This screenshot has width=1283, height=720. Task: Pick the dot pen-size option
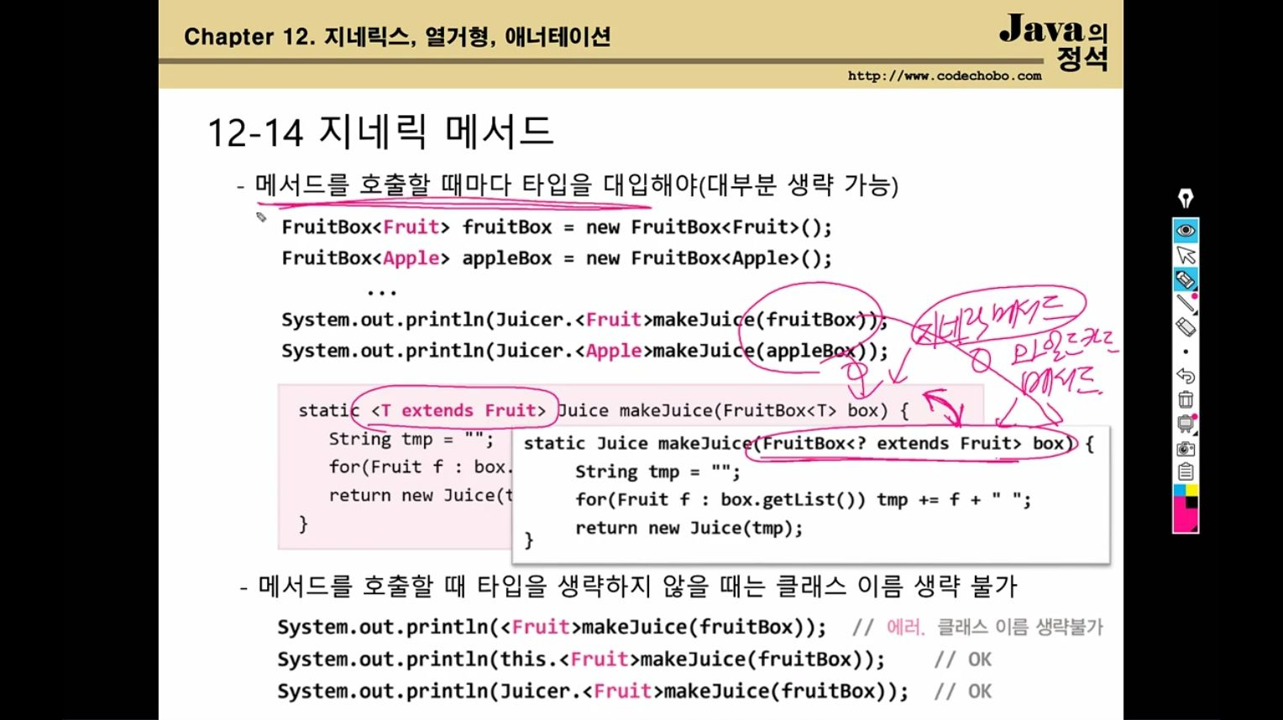[1185, 352]
